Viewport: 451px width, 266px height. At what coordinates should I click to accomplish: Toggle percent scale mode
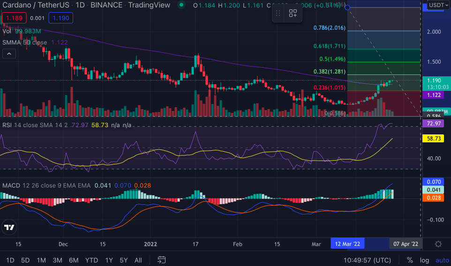tap(410, 260)
